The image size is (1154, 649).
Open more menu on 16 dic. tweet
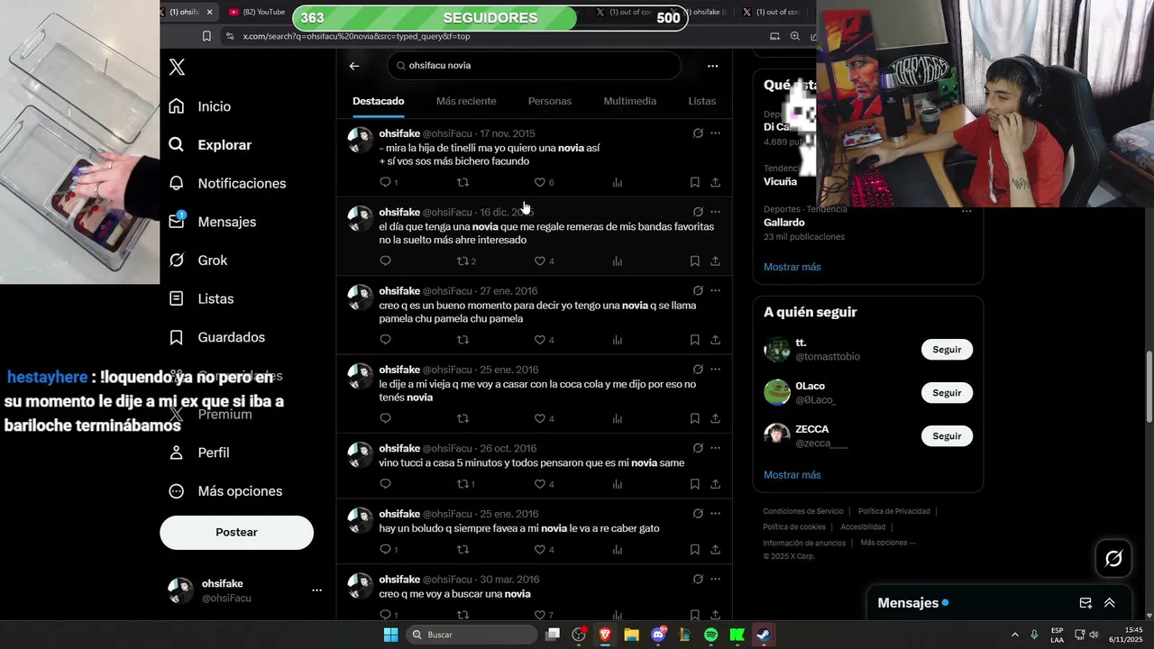715,212
